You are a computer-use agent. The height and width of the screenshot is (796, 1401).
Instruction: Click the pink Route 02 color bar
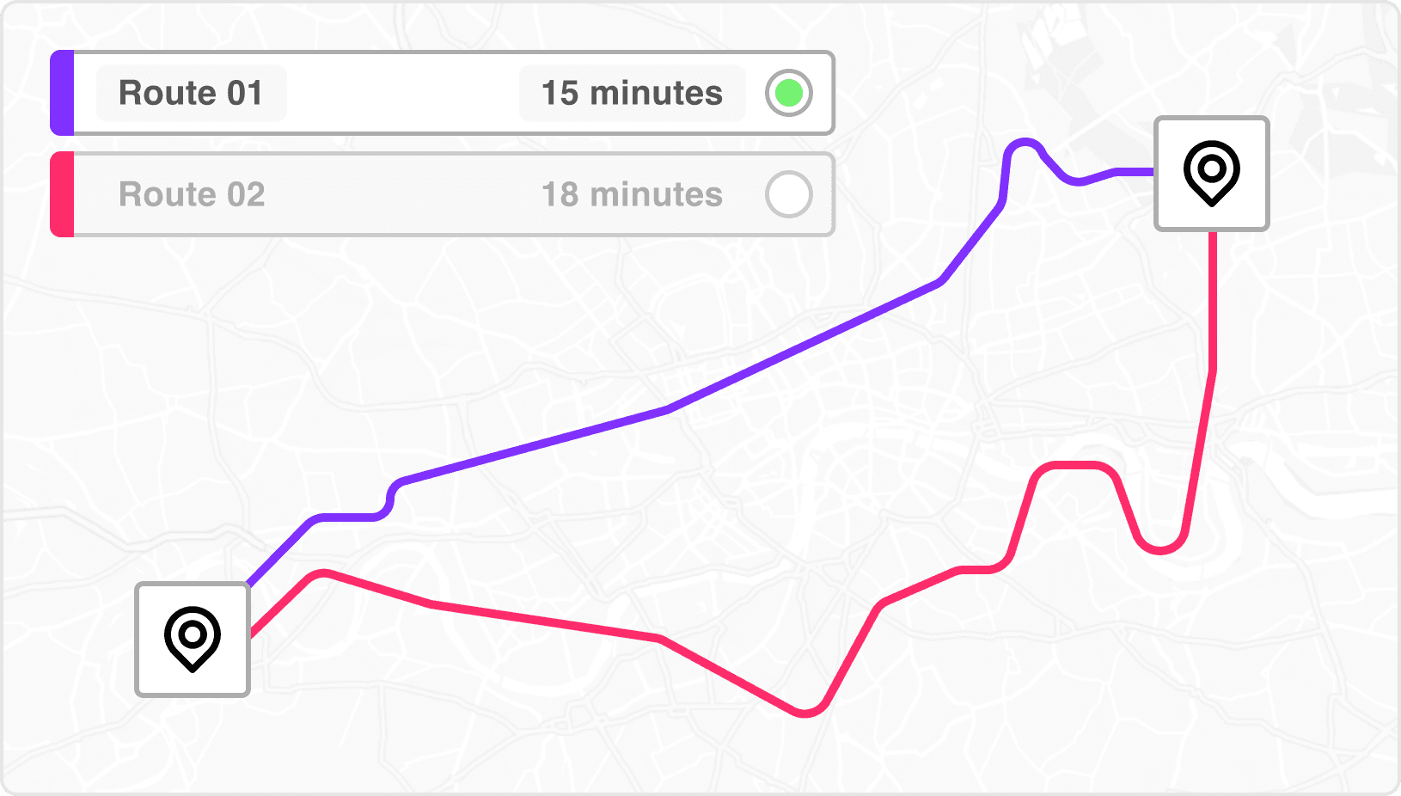click(x=61, y=193)
